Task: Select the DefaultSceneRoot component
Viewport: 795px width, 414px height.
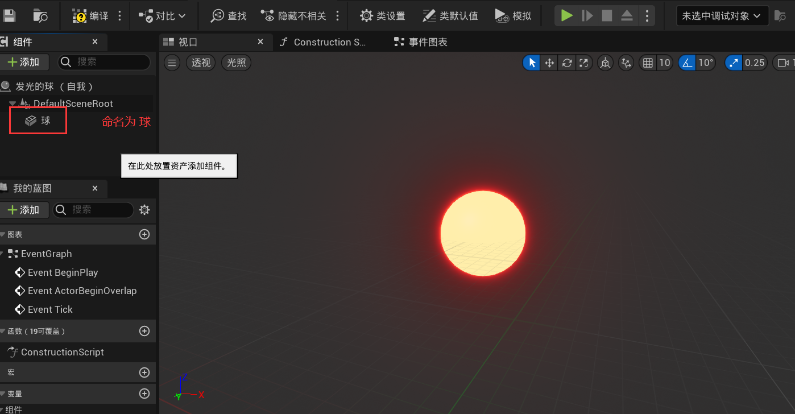Action: (73, 103)
